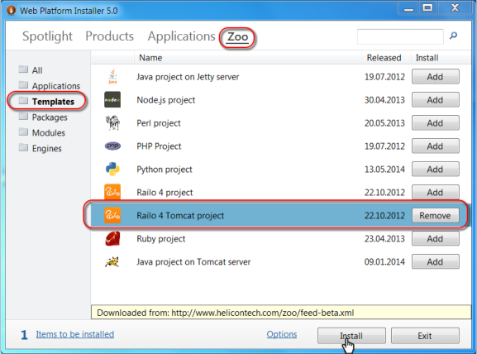Open the Products tab
The height and width of the screenshot is (354, 477).
coord(109,36)
